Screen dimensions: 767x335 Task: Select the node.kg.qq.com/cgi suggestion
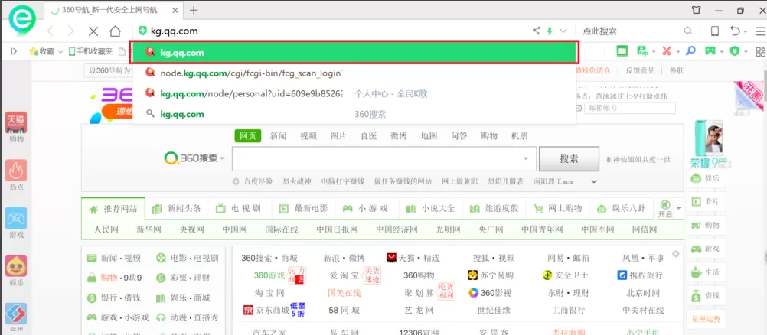coord(354,73)
